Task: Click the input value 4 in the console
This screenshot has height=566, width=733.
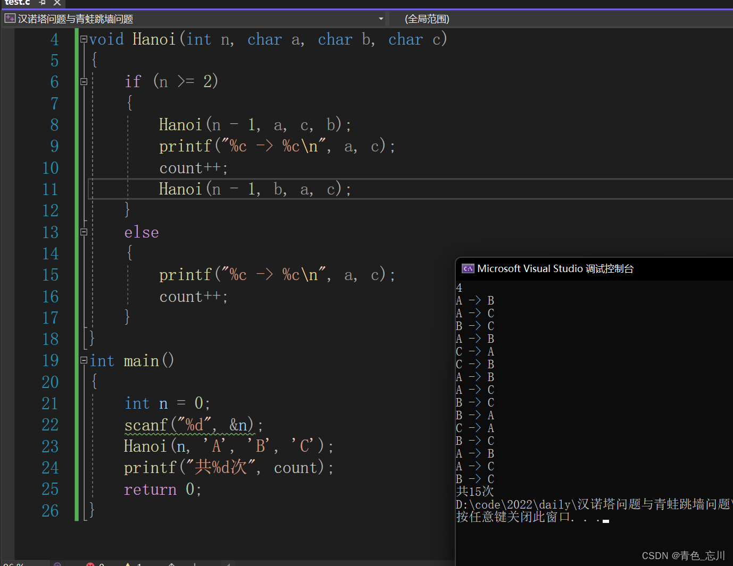Action: pos(459,288)
